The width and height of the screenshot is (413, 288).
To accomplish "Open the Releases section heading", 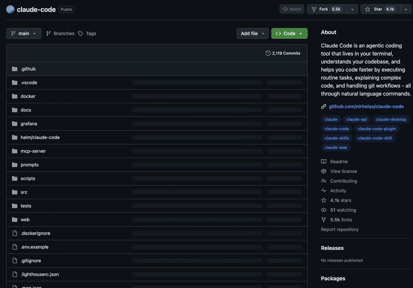I will pos(332,248).
